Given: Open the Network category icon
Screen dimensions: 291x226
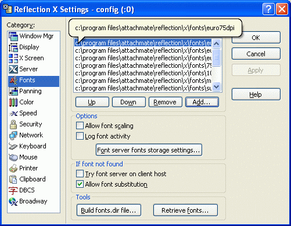Looking at the screenshot, I should pos(13,136).
